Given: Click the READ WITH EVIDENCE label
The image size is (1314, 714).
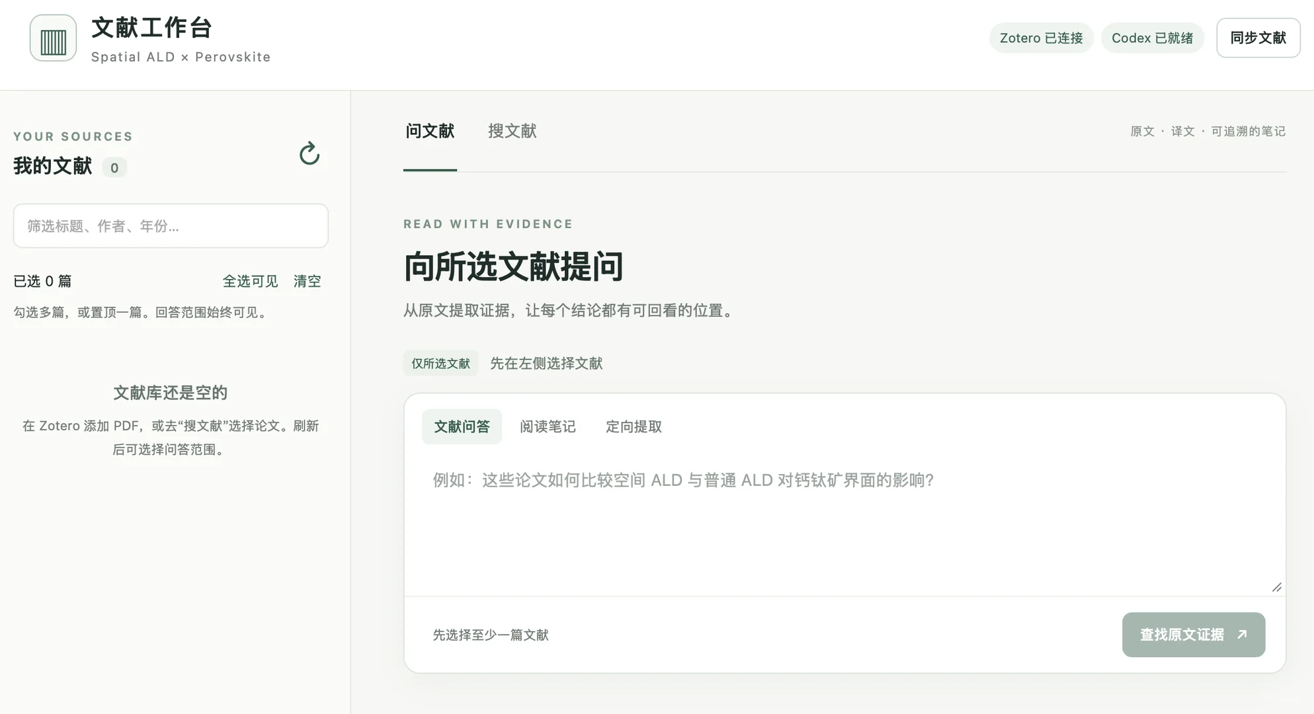Looking at the screenshot, I should [488, 224].
